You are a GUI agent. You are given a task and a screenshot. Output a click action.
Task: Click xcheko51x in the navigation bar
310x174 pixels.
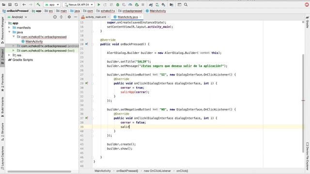(x=108, y=11)
